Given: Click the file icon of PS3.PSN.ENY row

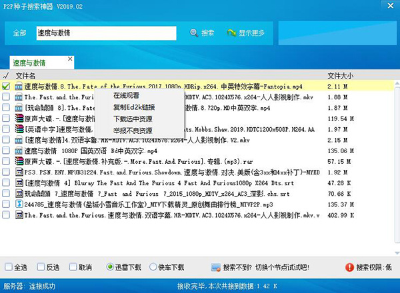Looking at the screenshot, I should (19, 172).
